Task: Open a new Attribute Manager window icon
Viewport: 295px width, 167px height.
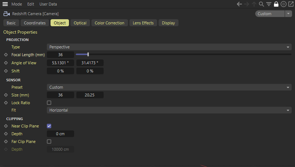Action: [291, 4]
